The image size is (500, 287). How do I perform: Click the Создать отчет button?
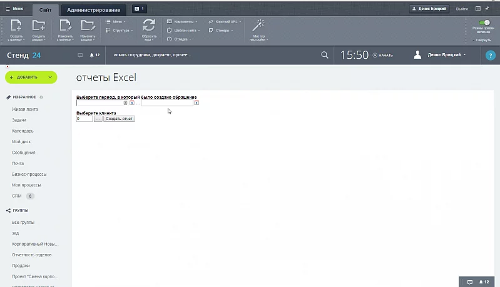[x=119, y=118]
